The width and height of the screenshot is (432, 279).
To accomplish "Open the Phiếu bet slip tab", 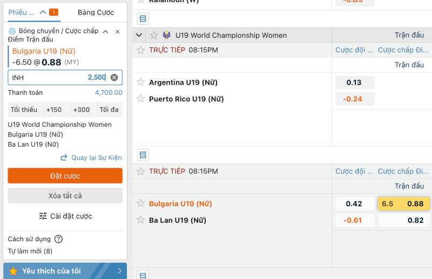I will pos(22,12).
